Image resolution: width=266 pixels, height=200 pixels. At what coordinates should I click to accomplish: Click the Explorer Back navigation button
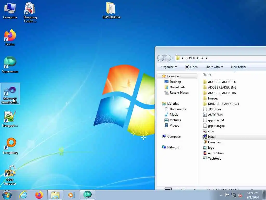tap(161, 58)
